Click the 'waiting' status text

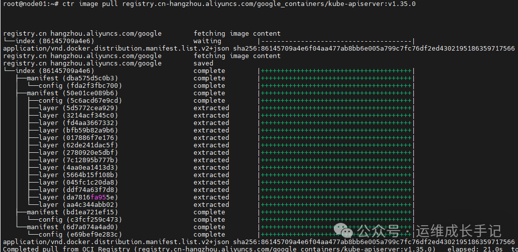(207, 41)
